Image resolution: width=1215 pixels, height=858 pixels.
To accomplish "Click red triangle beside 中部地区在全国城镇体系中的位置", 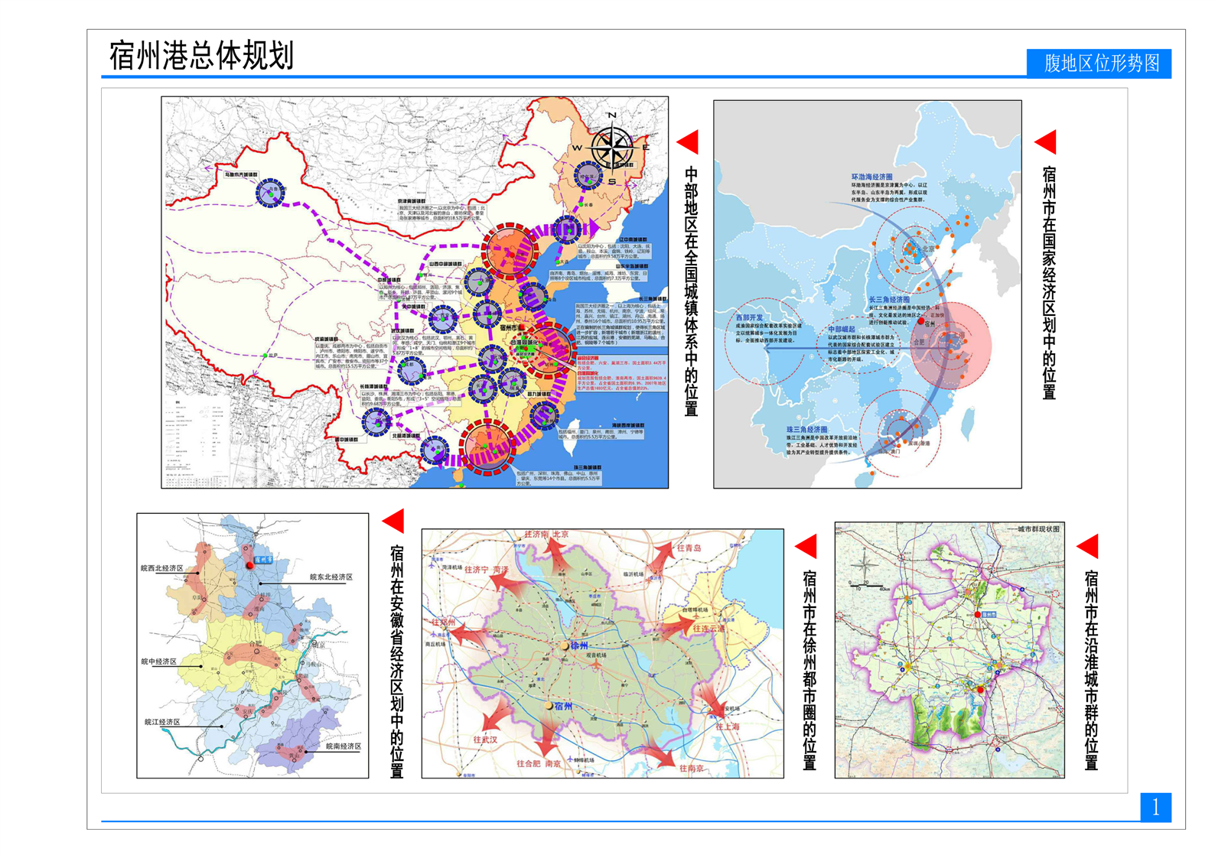I will click(x=689, y=142).
